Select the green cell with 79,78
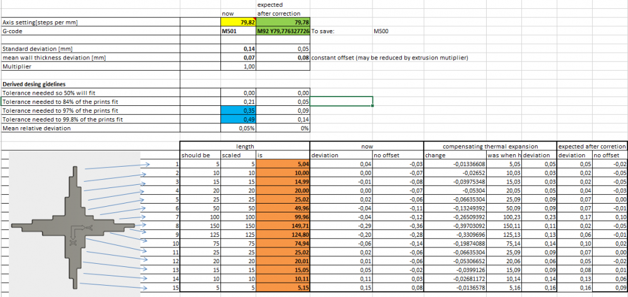 coord(283,23)
